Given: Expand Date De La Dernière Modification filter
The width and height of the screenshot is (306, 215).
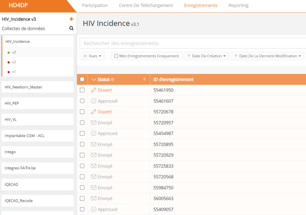Looking at the screenshot, I should pos(267,56).
